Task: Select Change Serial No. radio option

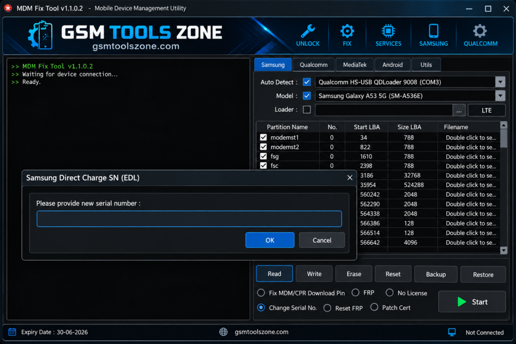Action: pyautogui.click(x=261, y=308)
